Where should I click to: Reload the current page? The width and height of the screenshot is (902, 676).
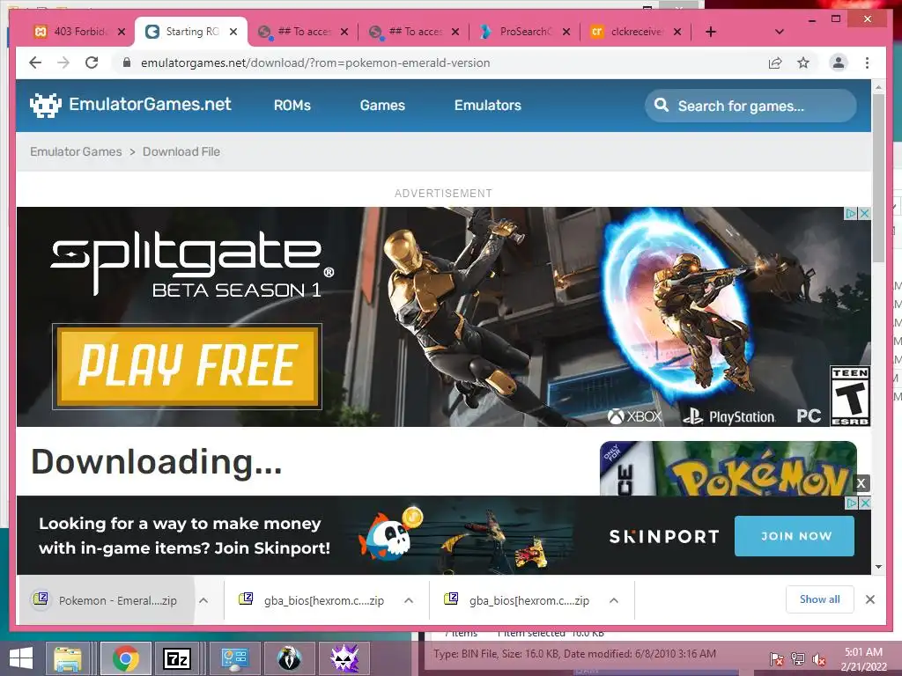pos(92,62)
